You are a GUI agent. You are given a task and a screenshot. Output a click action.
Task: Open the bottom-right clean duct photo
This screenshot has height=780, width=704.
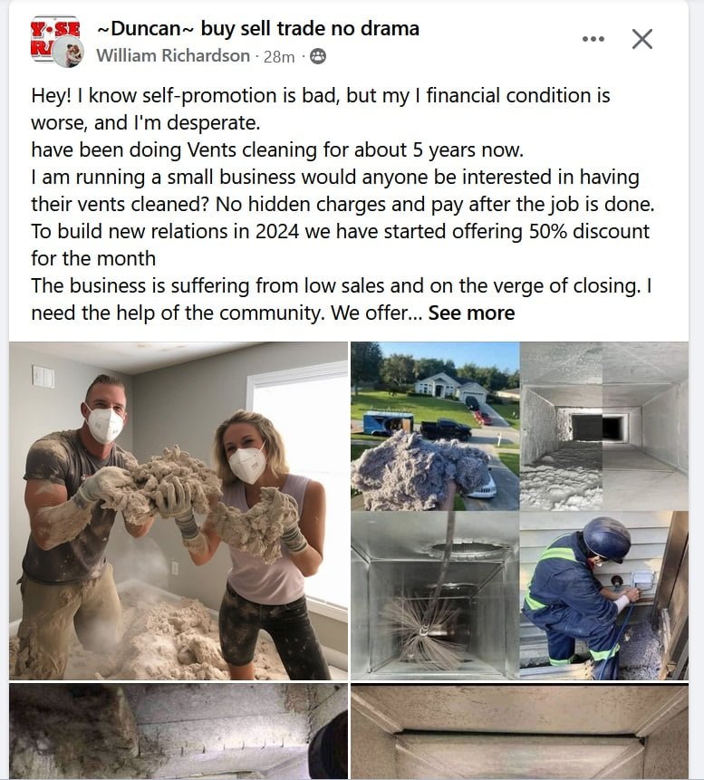pyautogui.click(x=519, y=731)
